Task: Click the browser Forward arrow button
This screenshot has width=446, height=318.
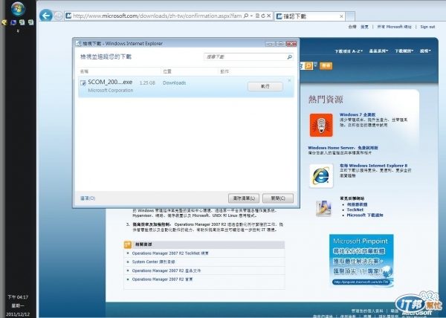Action: pyautogui.click(x=58, y=16)
